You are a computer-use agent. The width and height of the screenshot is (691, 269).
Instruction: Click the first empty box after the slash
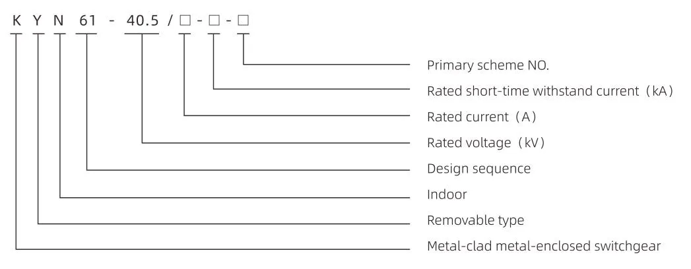[x=185, y=20]
